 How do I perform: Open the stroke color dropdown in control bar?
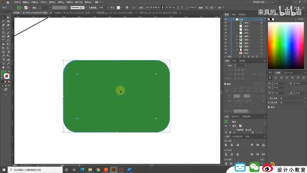(x=29, y=7)
